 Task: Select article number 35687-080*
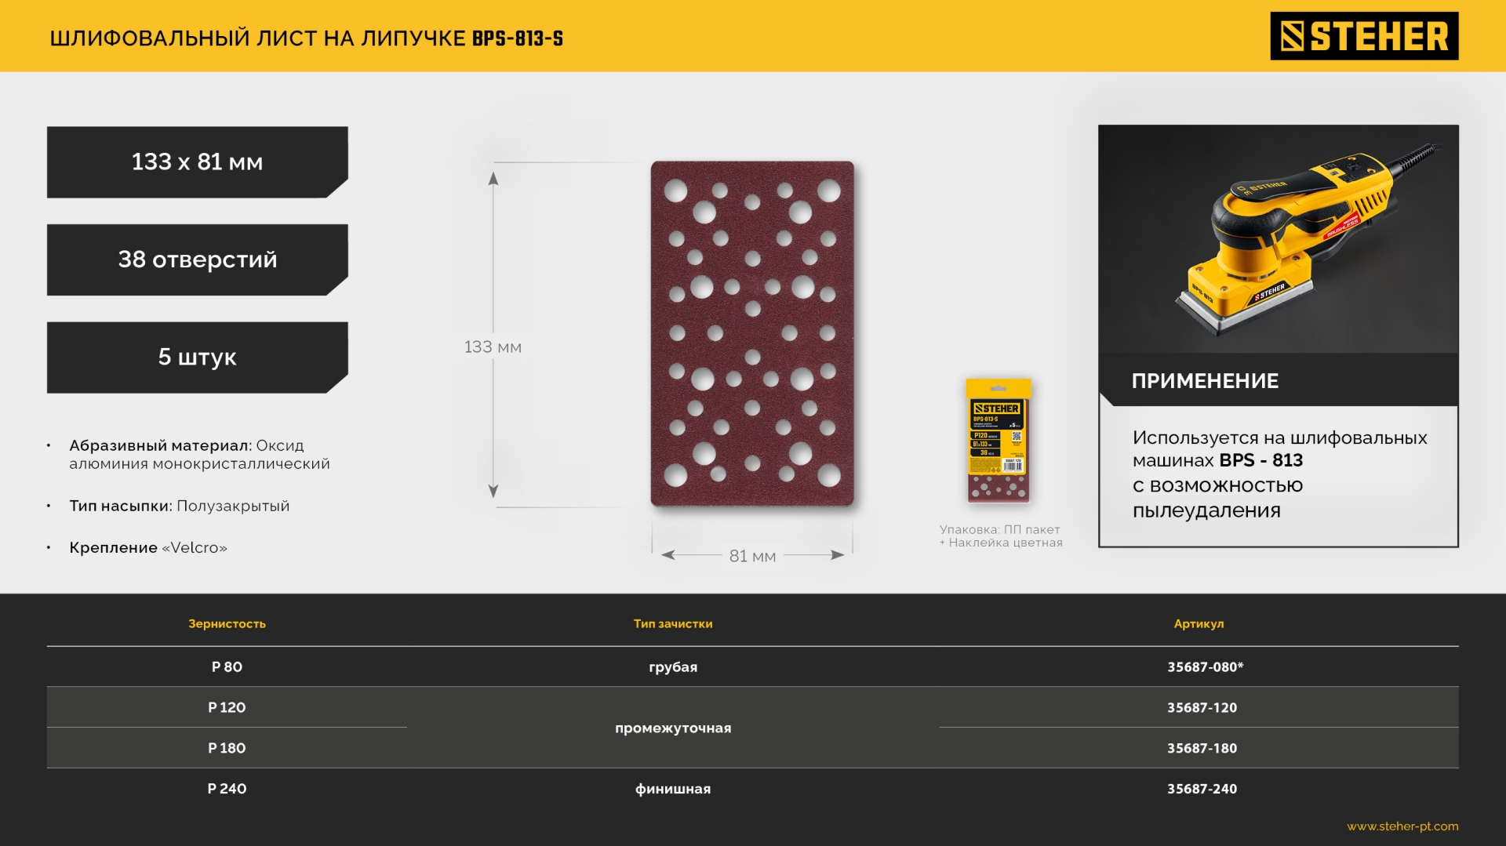pyautogui.click(x=1205, y=667)
